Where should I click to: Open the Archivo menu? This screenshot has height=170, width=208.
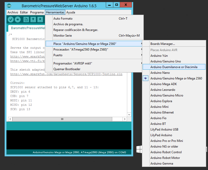pos(13,12)
